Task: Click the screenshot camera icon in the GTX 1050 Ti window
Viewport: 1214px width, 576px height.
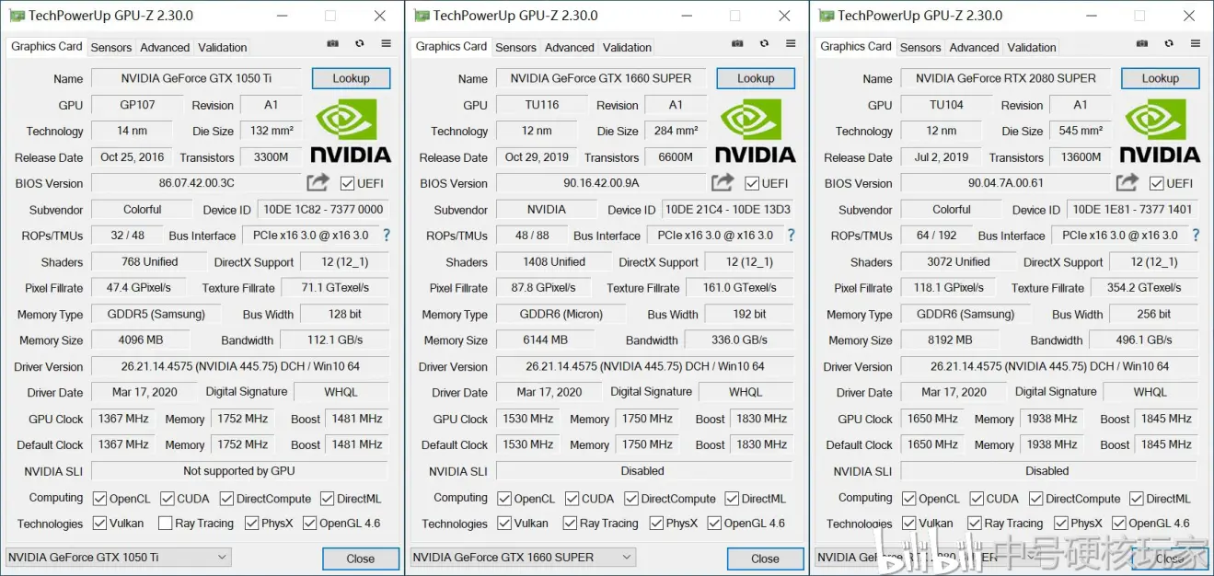Action: [332, 43]
